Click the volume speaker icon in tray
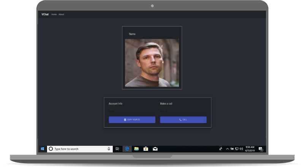The width and height of the screenshot is (304, 167). (241, 149)
